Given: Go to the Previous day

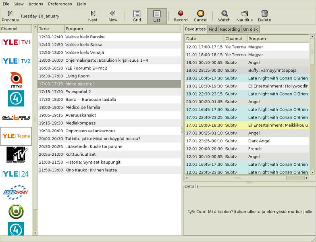Looking at the screenshot, I should click(10, 16).
